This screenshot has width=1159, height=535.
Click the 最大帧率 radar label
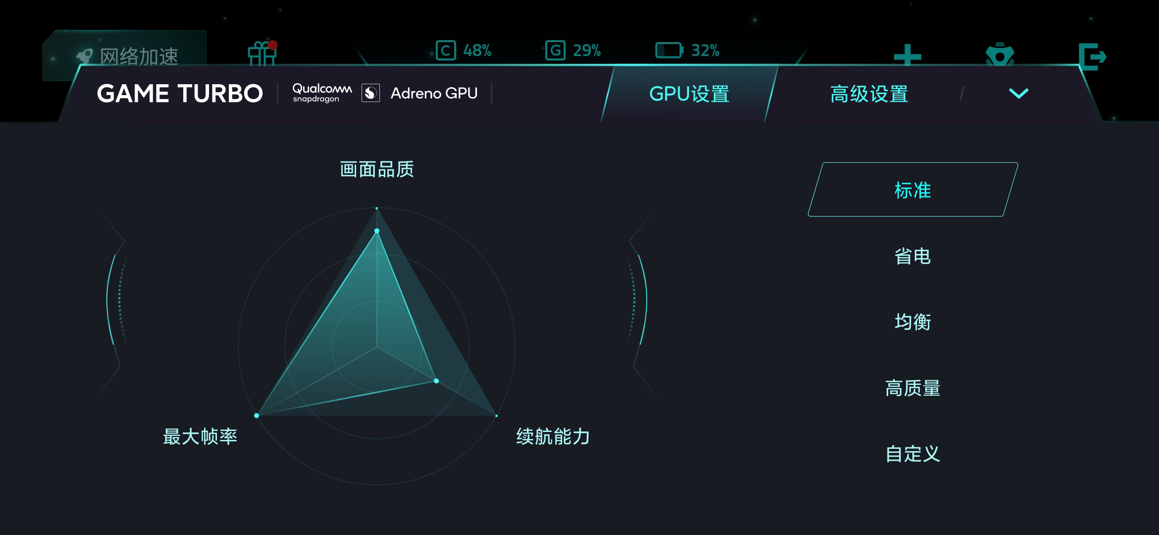pos(200,436)
